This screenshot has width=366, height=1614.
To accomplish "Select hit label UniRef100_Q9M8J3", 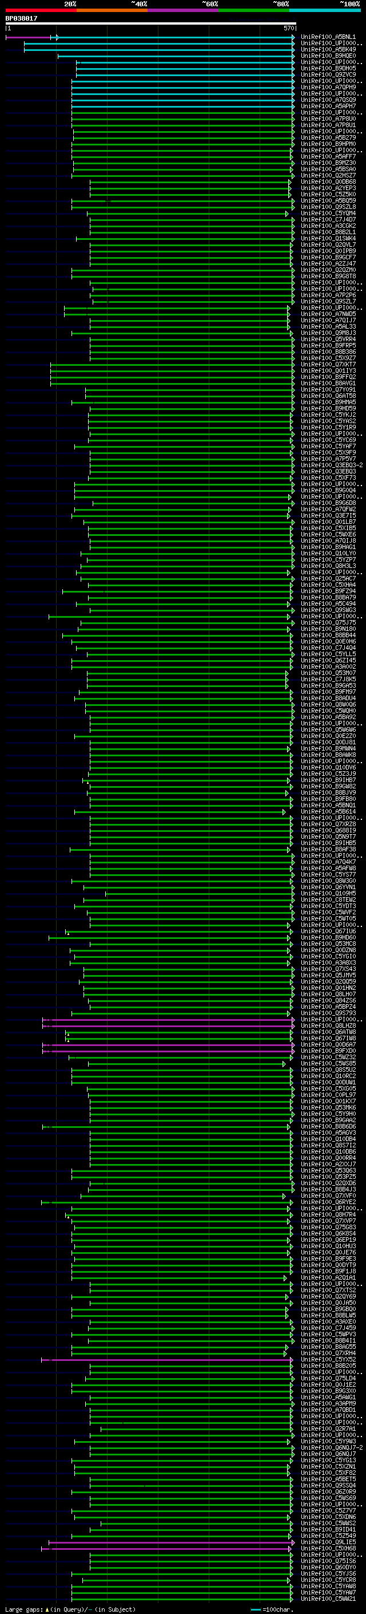I will click(x=328, y=333).
